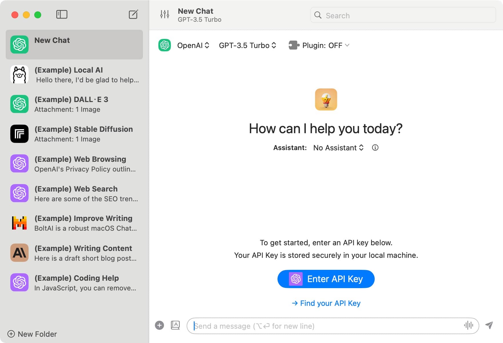Screen dimensions: 503x343
Task: Toggle the sidebar visibility icon
Action: (62, 15)
